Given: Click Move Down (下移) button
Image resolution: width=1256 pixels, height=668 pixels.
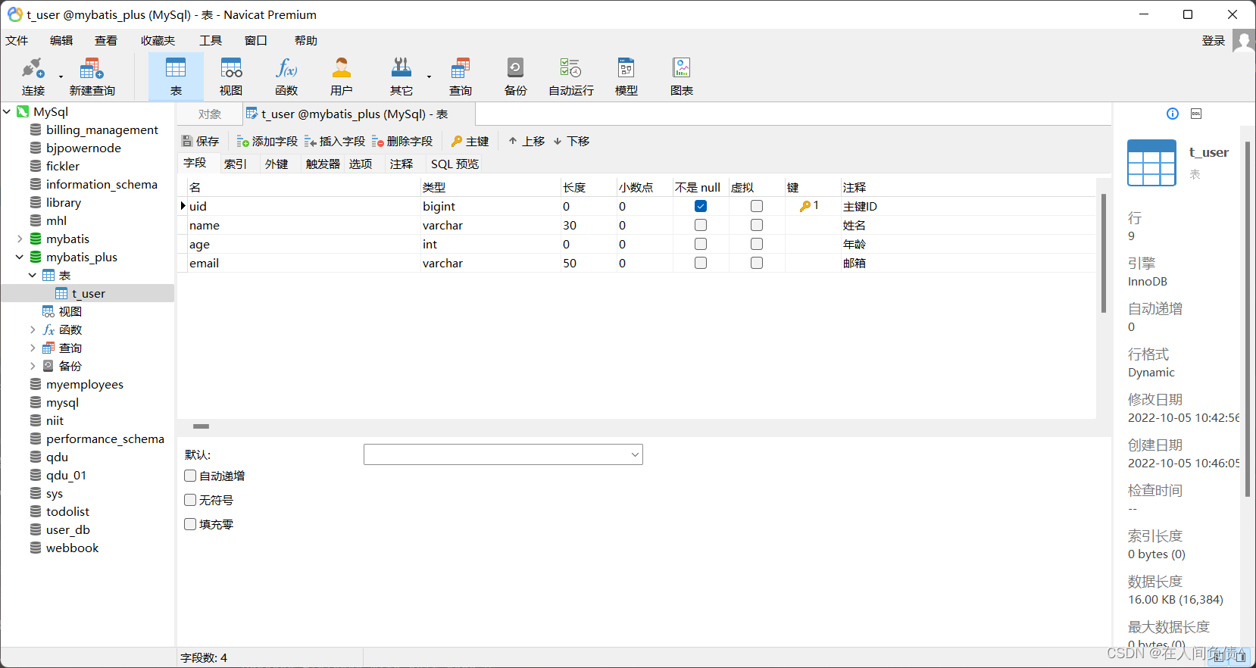Looking at the screenshot, I should [x=571, y=141].
